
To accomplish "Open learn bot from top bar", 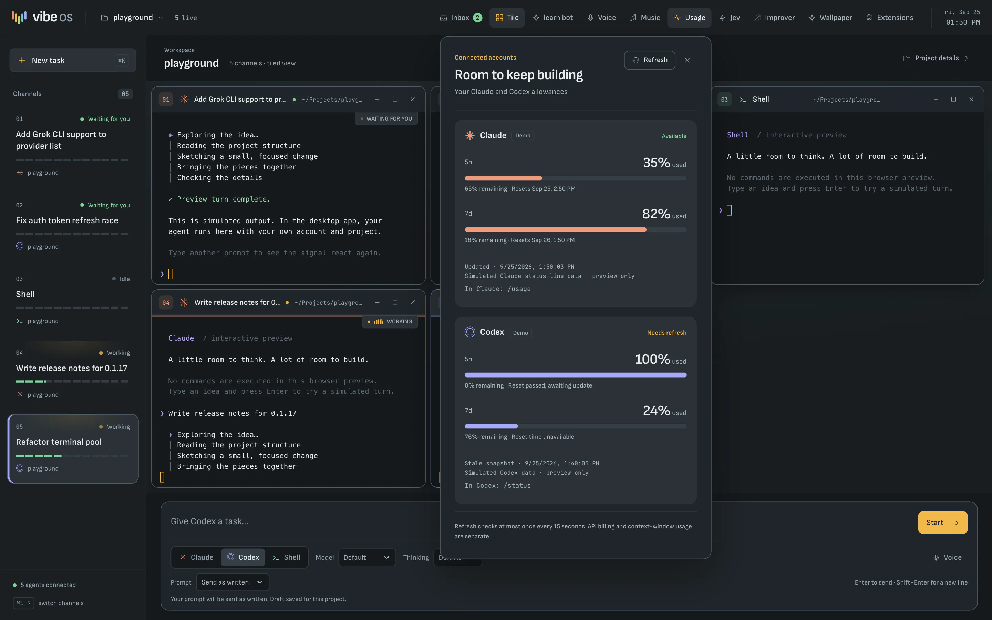I will pyautogui.click(x=552, y=18).
